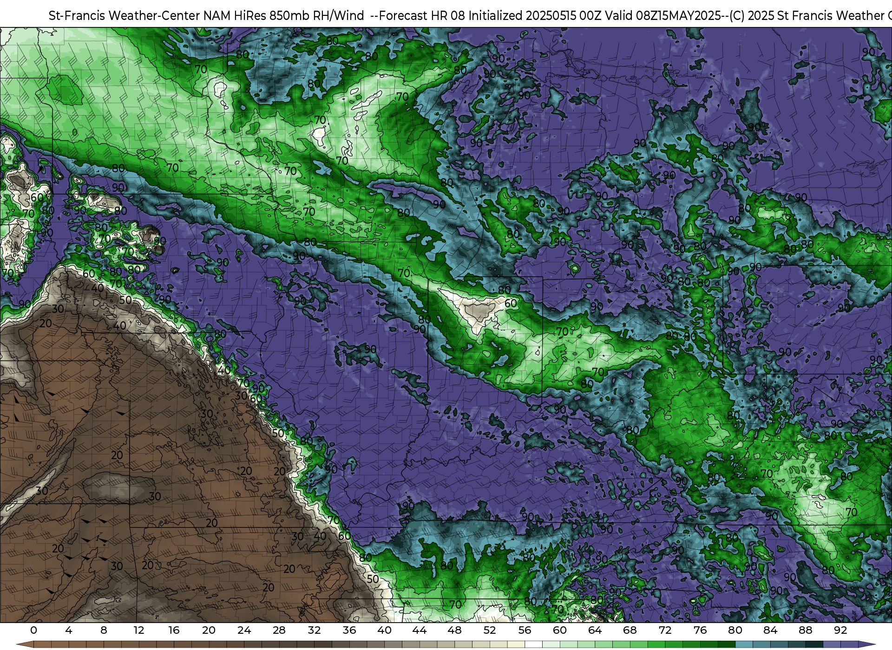
Task: Click the colorbar tick label '72'
Action: [x=665, y=630]
